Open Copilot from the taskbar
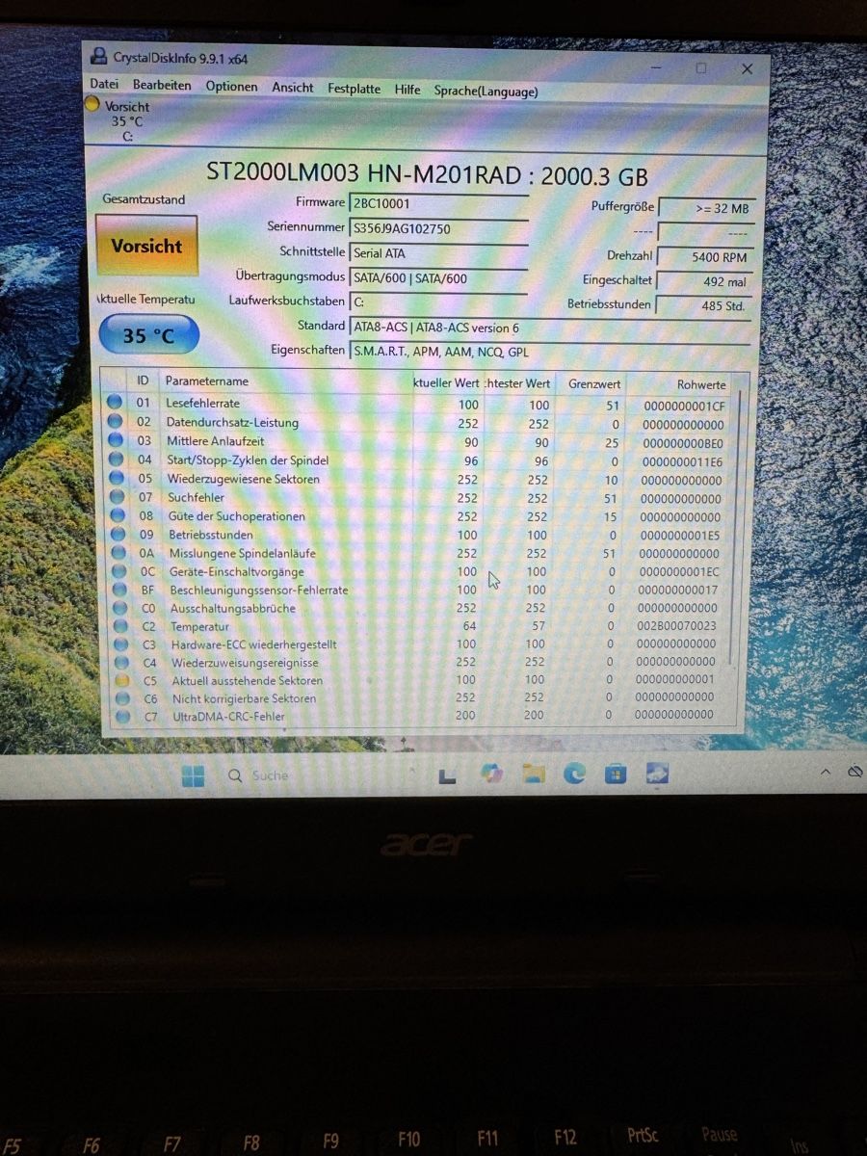Viewport: 867px width, 1156px height. 490,774
